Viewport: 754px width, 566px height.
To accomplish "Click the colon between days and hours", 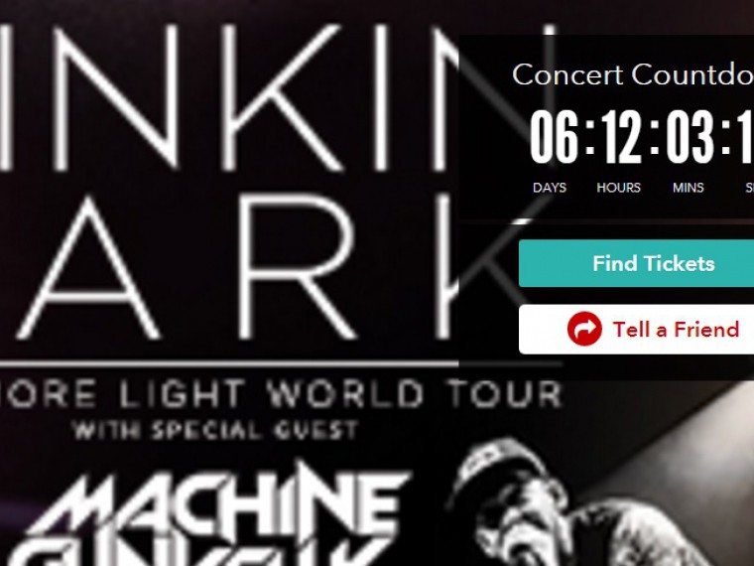I will [589, 137].
